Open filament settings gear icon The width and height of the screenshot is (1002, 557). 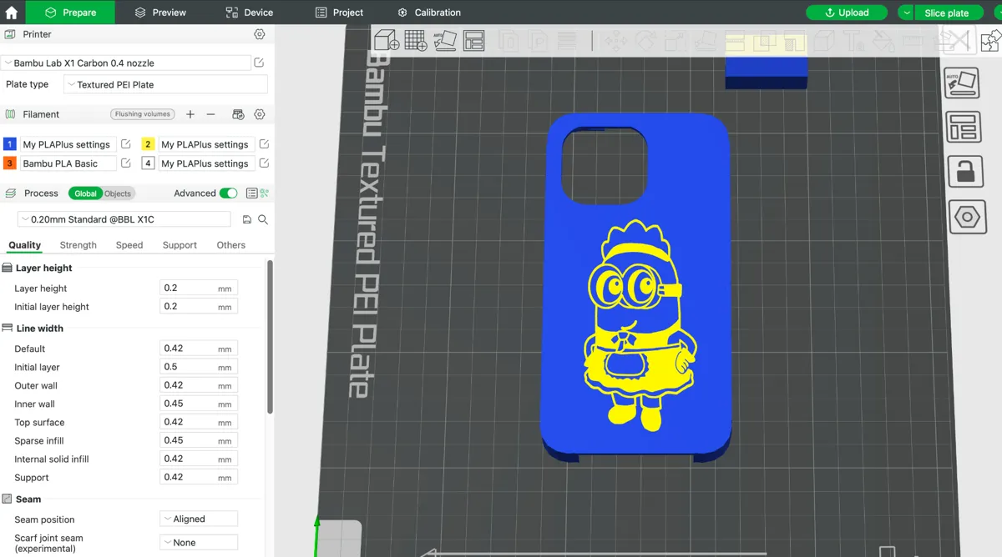pyautogui.click(x=260, y=114)
